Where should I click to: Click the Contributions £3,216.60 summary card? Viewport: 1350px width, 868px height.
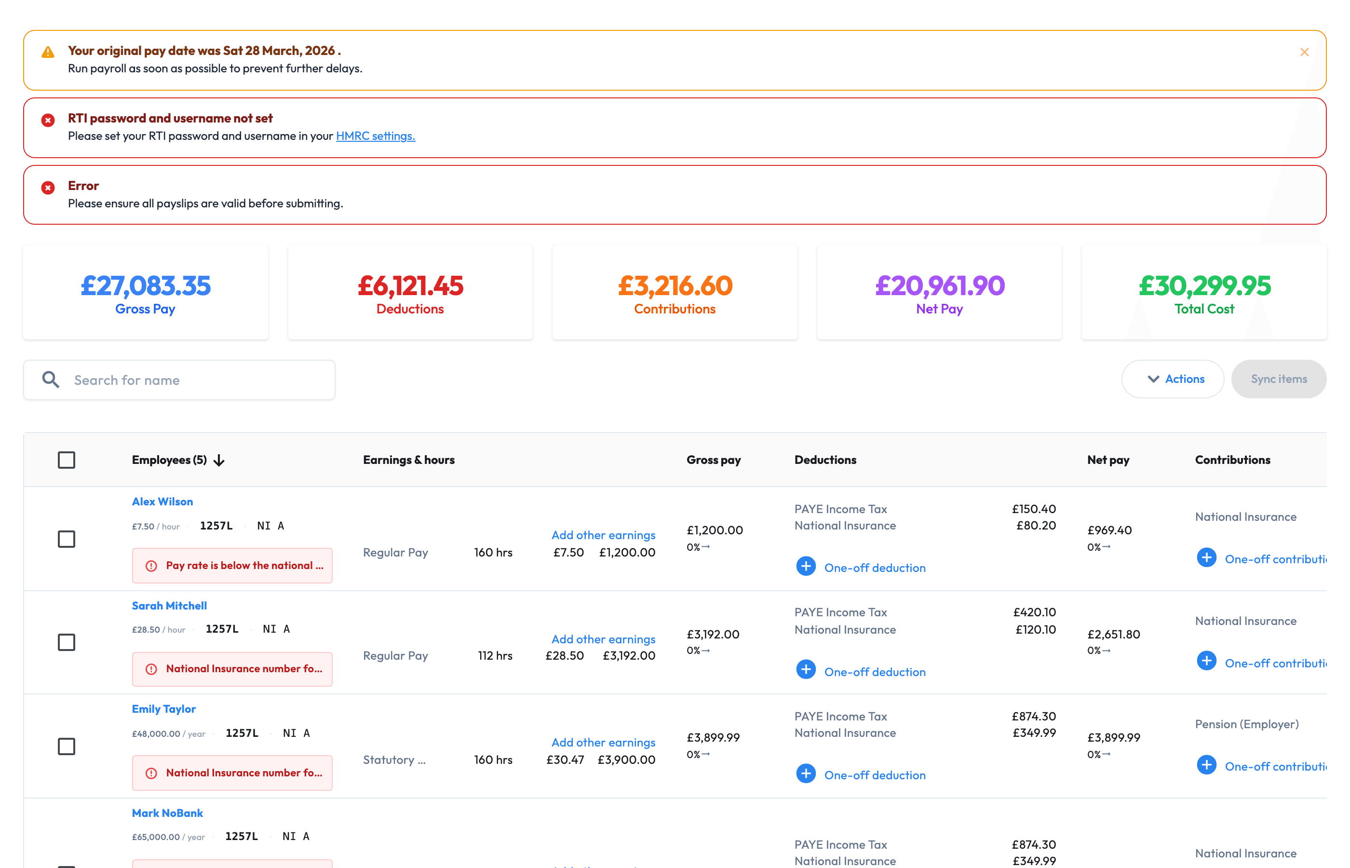(675, 293)
